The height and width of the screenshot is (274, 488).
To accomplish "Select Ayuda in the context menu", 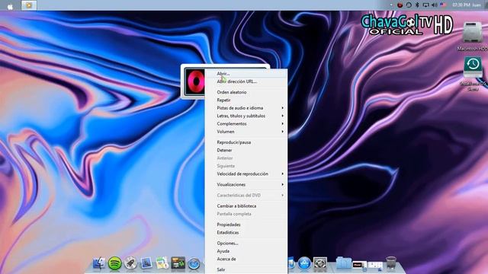I will tap(246, 251).
